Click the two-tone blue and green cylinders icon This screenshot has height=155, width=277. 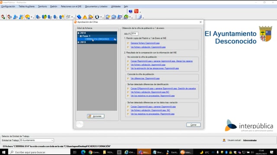[44, 17]
